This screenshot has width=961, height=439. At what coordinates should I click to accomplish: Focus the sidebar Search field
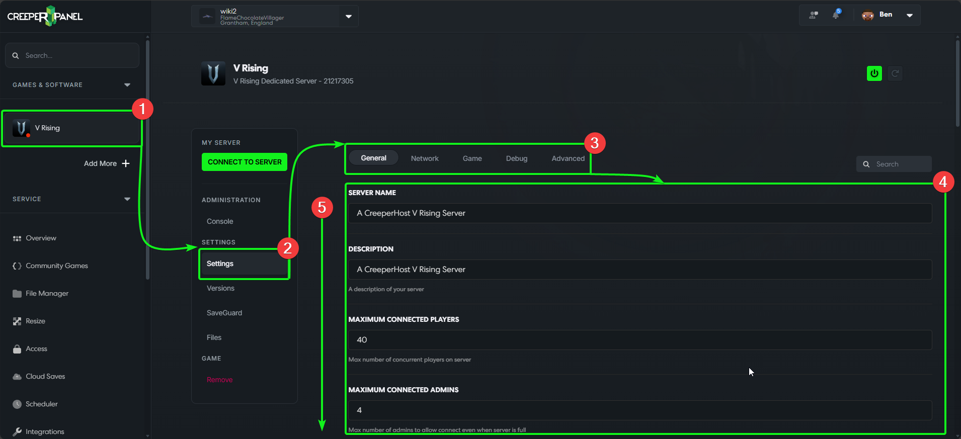tap(72, 55)
